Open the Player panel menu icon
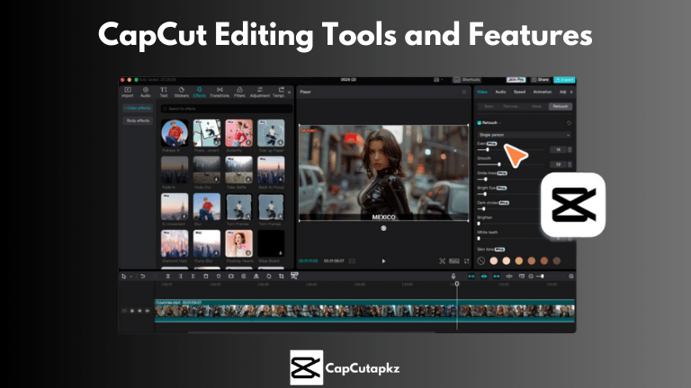Screen dimensions: 691x388 coord(464,92)
